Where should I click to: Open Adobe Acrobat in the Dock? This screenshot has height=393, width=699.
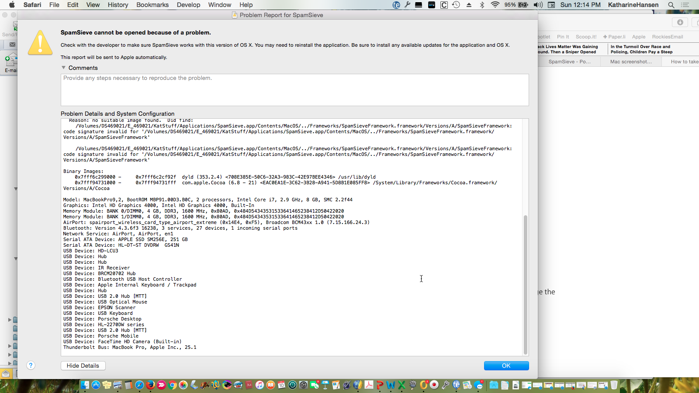369,385
